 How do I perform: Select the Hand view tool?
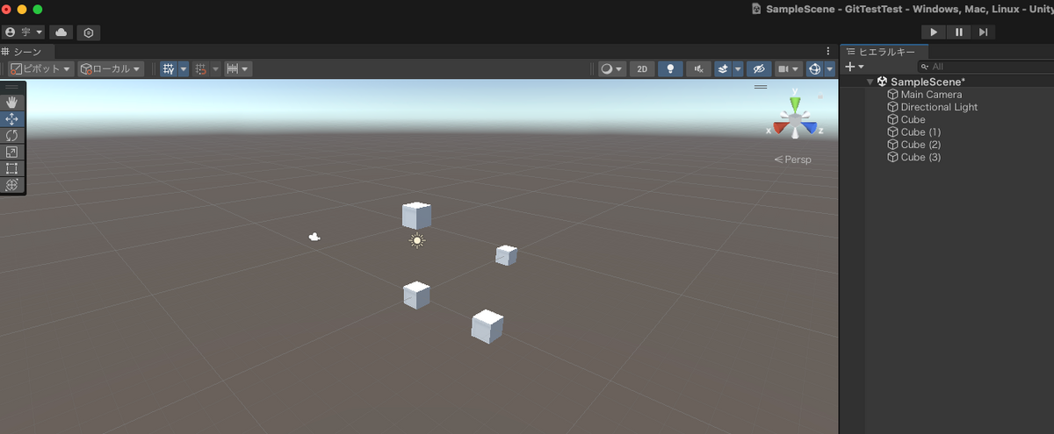pyautogui.click(x=12, y=102)
